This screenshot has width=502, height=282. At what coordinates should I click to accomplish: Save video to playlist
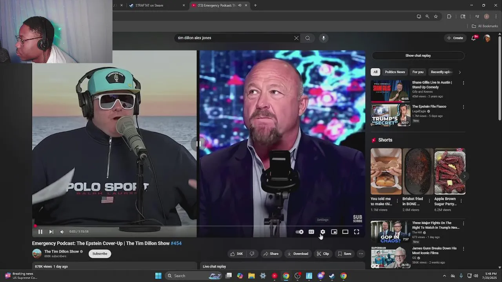(344, 254)
